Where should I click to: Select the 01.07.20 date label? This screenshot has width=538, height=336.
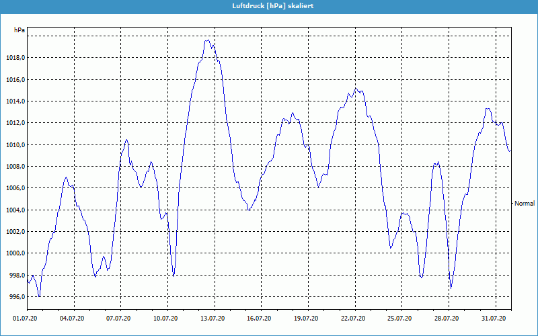coord(25,319)
